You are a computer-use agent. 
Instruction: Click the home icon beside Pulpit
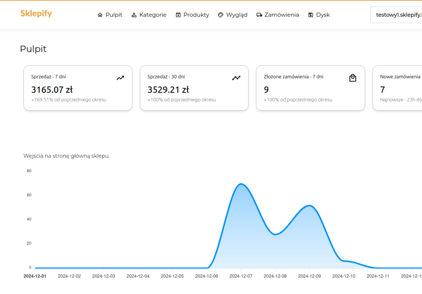click(x=100, y=15)
